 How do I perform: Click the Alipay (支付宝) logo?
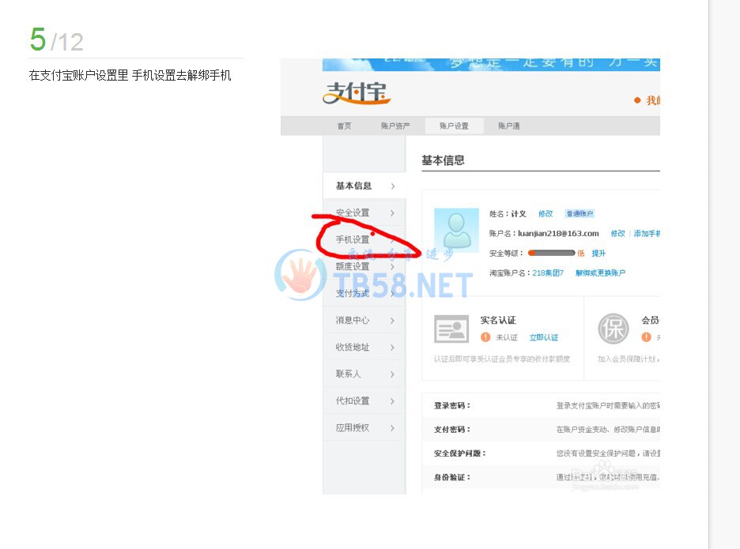(x=357, y=94)
